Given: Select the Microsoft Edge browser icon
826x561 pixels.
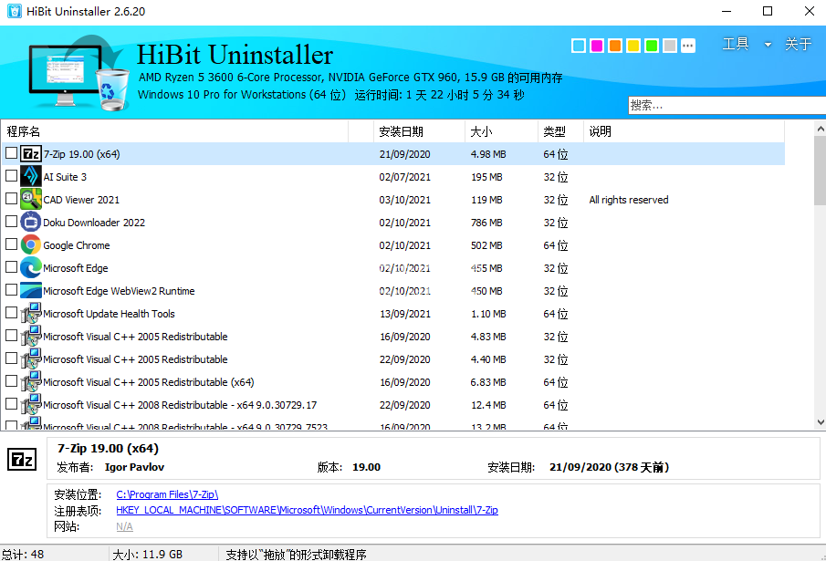Looking at the screenshot, I should pos(30,268).
